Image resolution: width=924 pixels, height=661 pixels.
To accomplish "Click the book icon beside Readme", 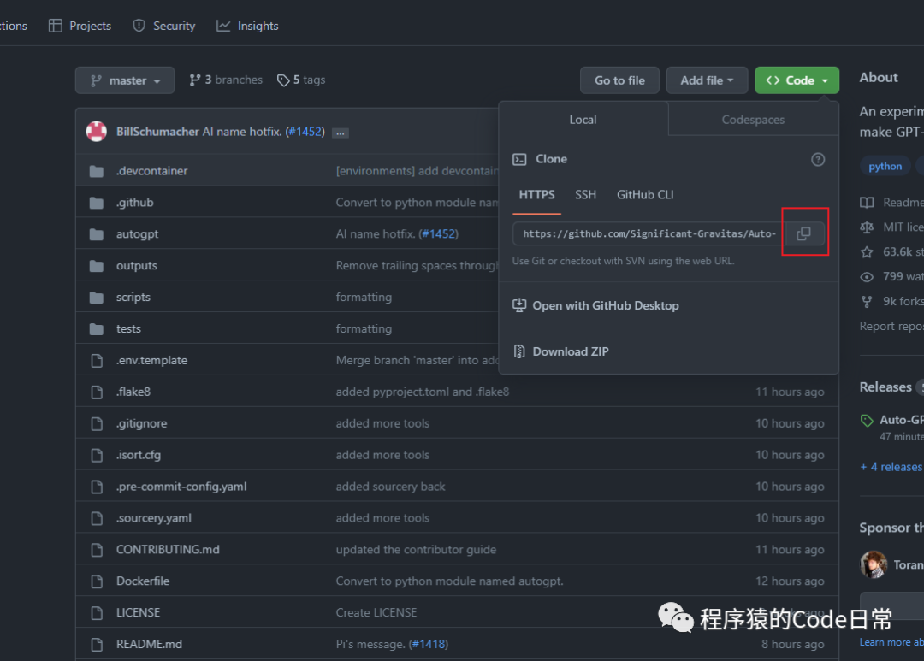I will coord(867,203).
